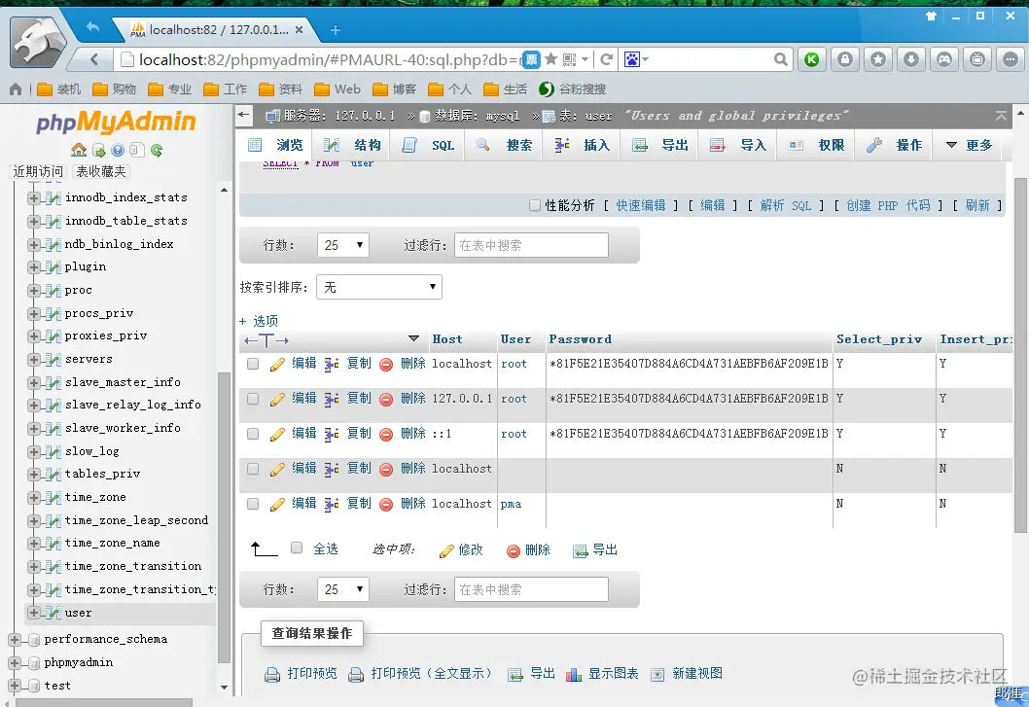Expand the phpmyadmin database node
This screenshot has width=1029, height=707.
(x=14, y=663)
